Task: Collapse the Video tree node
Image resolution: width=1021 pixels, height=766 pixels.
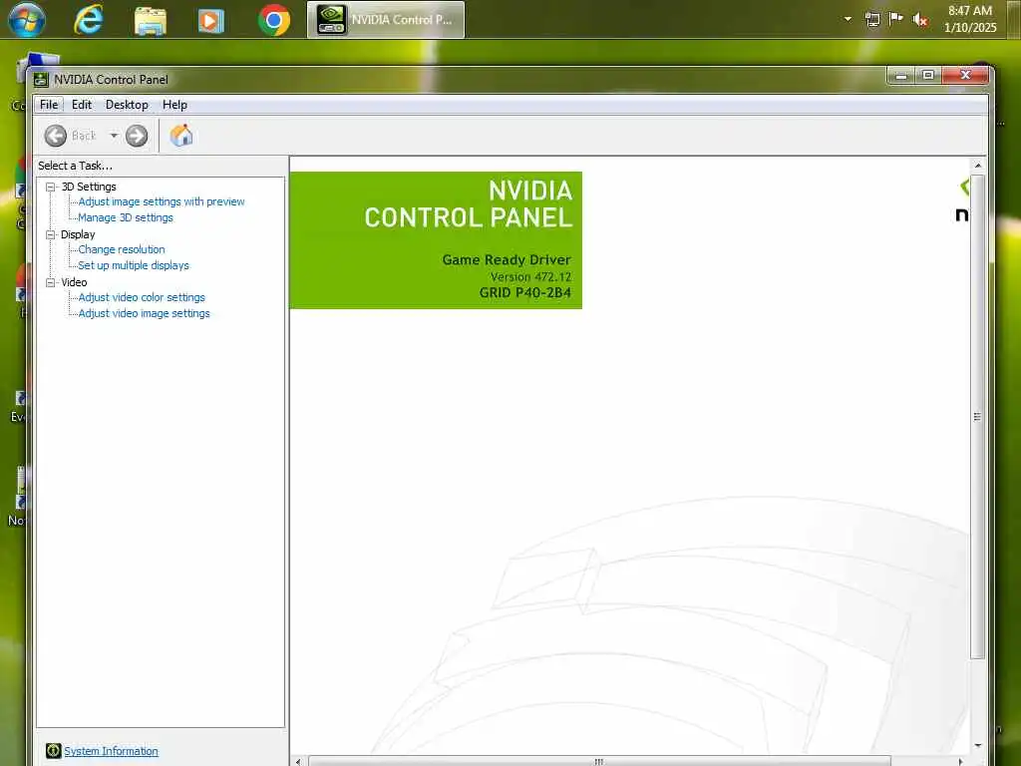Action: 50,282
